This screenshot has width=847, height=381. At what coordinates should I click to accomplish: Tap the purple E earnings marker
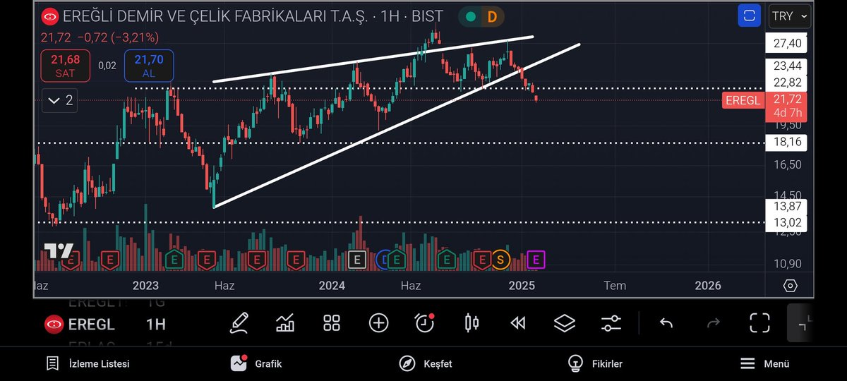536,260
